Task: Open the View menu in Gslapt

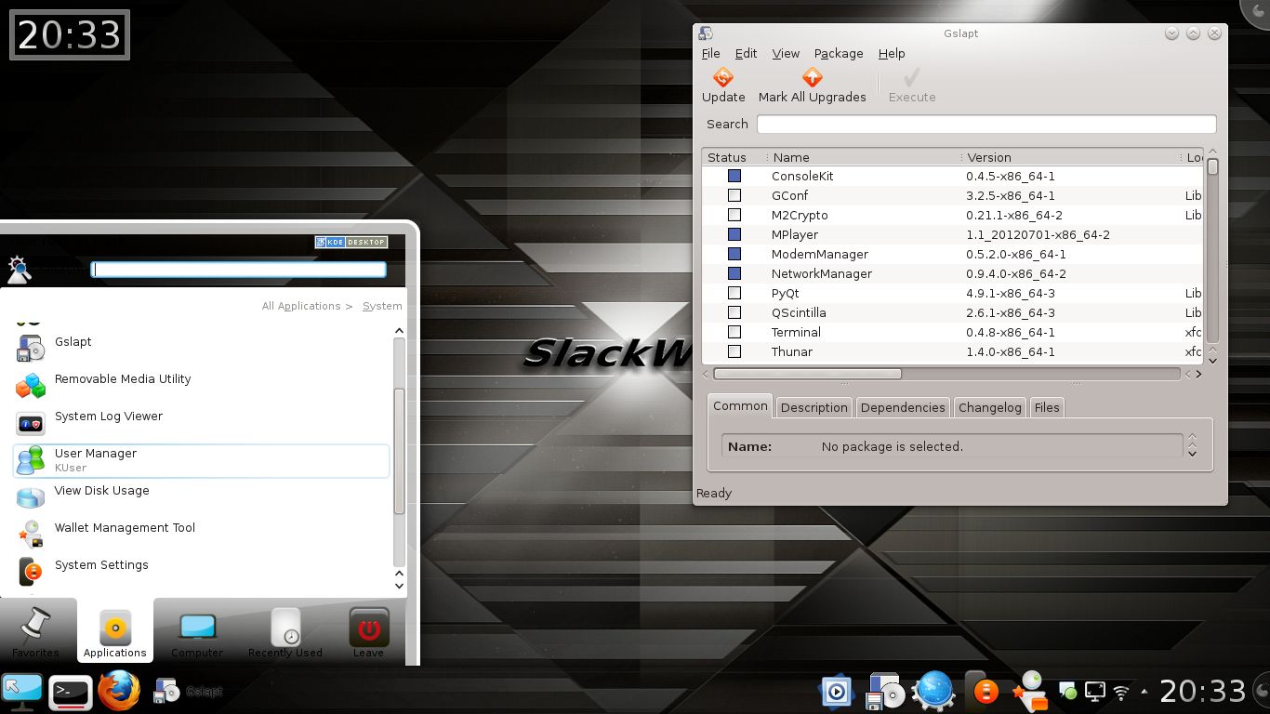Action: click(x=786, y=54)
